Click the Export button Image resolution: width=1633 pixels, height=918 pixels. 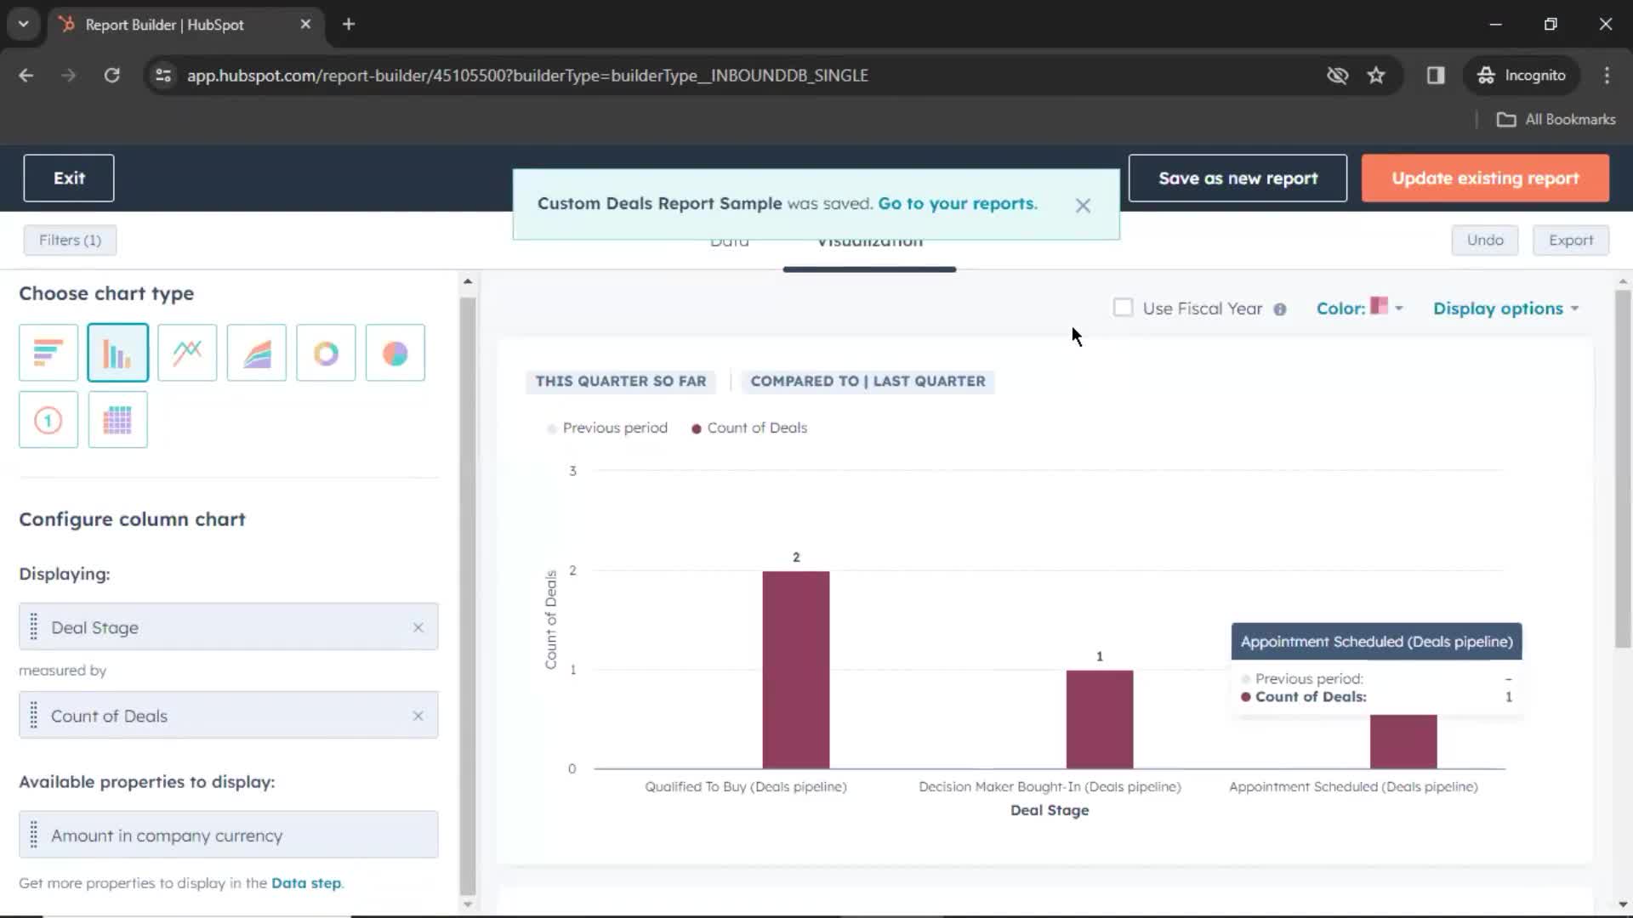click(1571, 241)
